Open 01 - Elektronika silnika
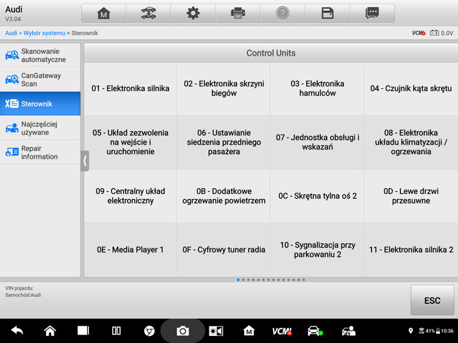The width and height of the screenshot is (458, 343). [x=130, y=88]
